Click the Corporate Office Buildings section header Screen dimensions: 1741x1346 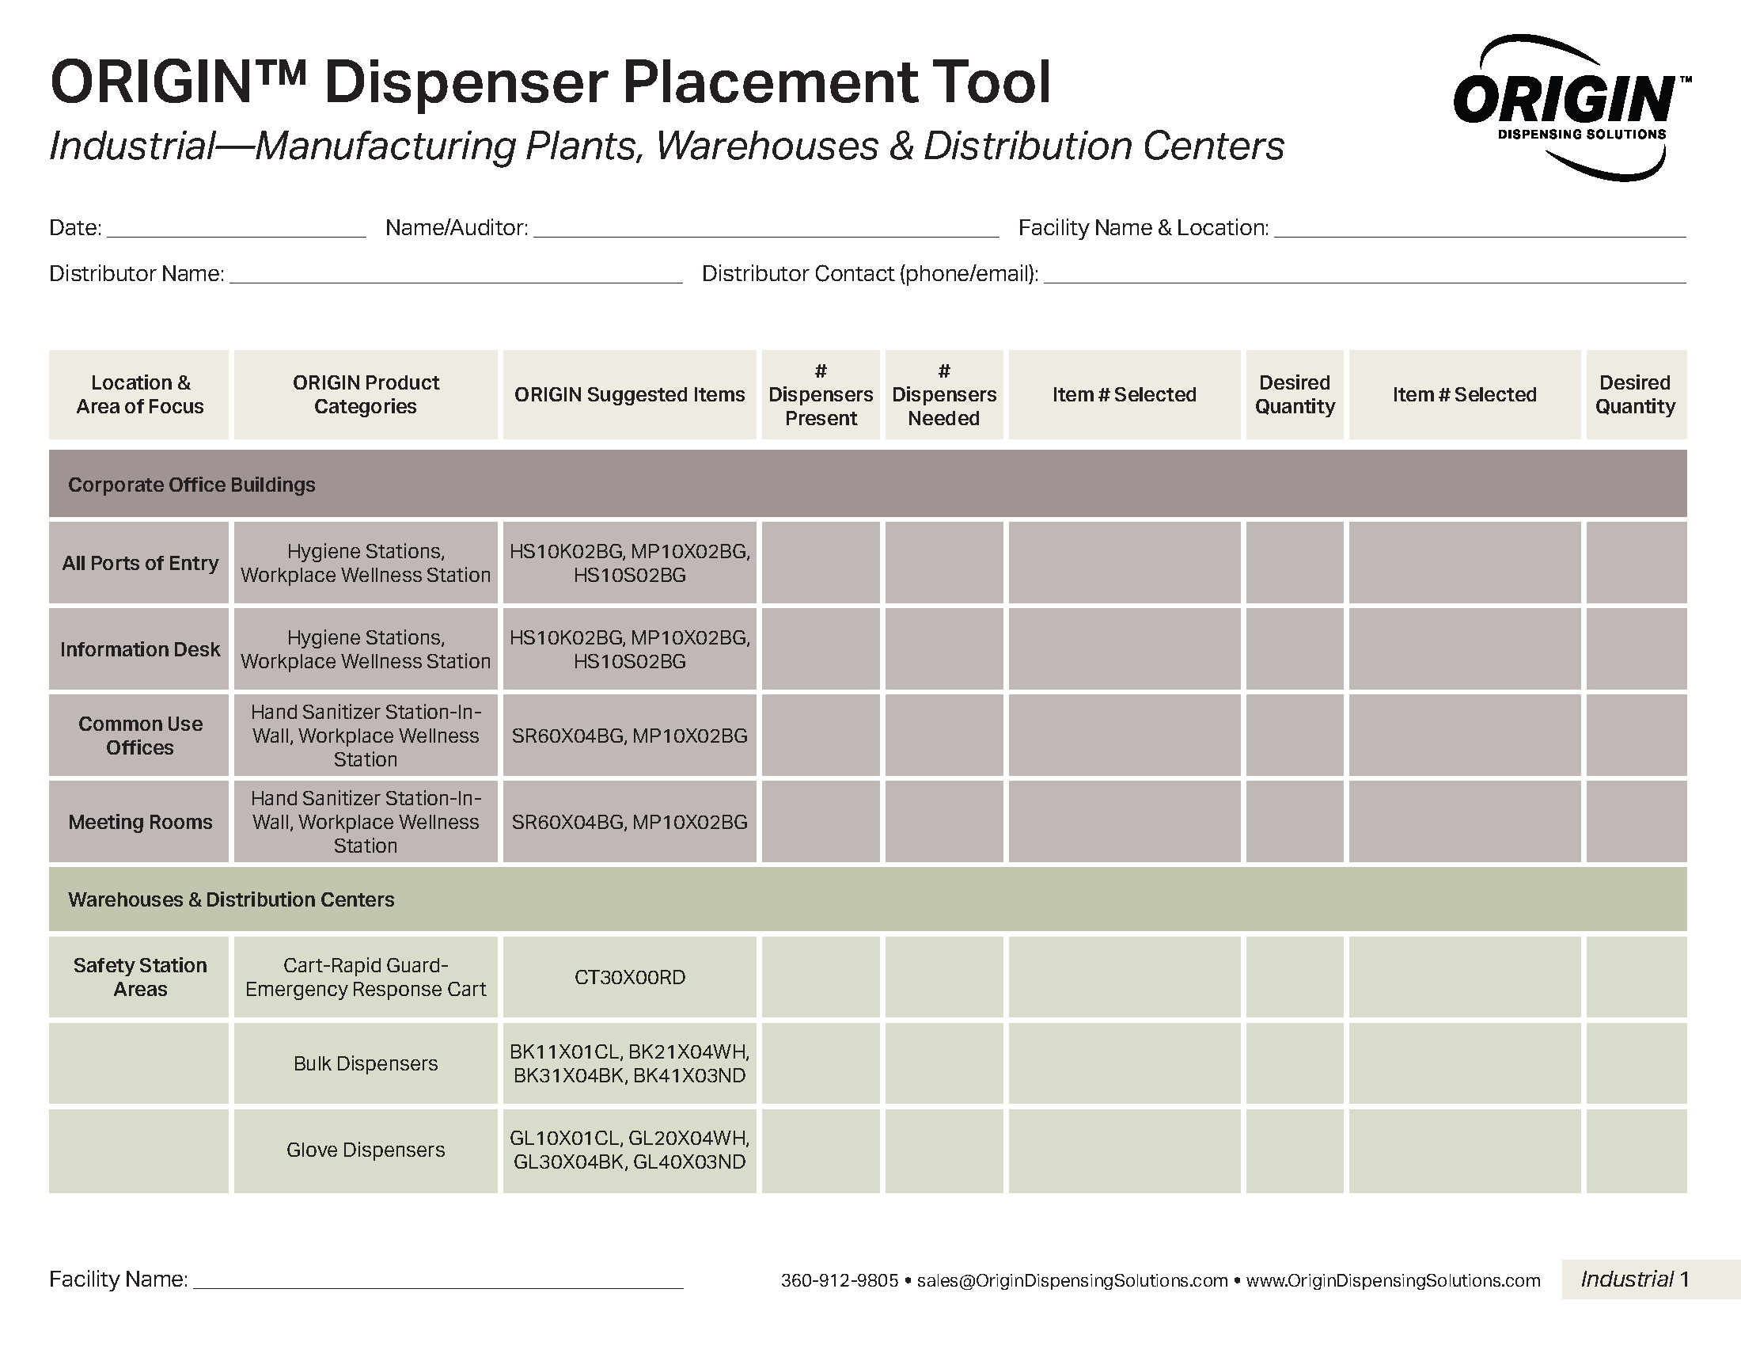(192, 485)
